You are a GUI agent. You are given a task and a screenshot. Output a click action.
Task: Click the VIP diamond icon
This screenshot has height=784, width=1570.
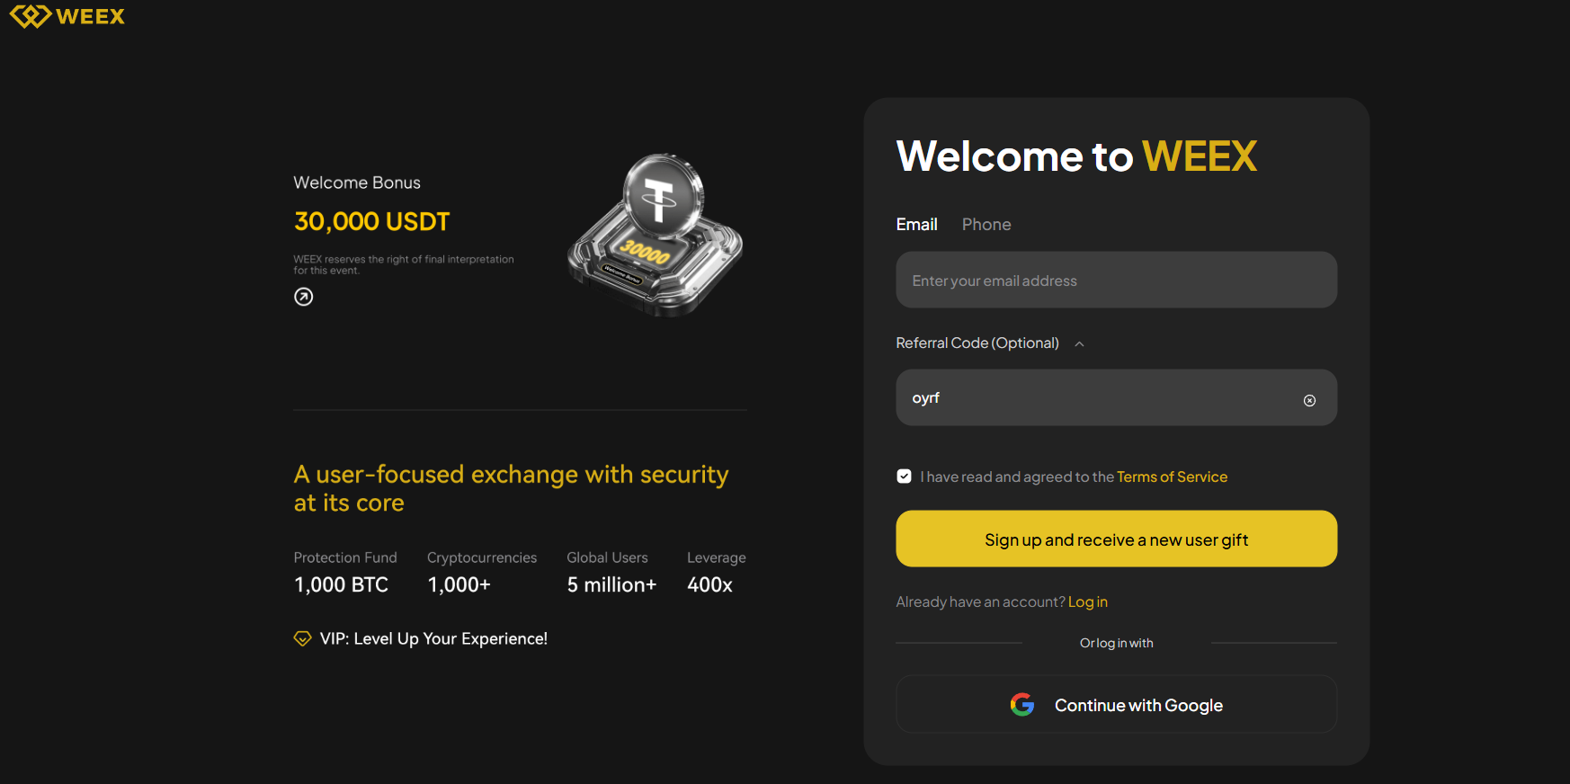click(x=303, y=639)
